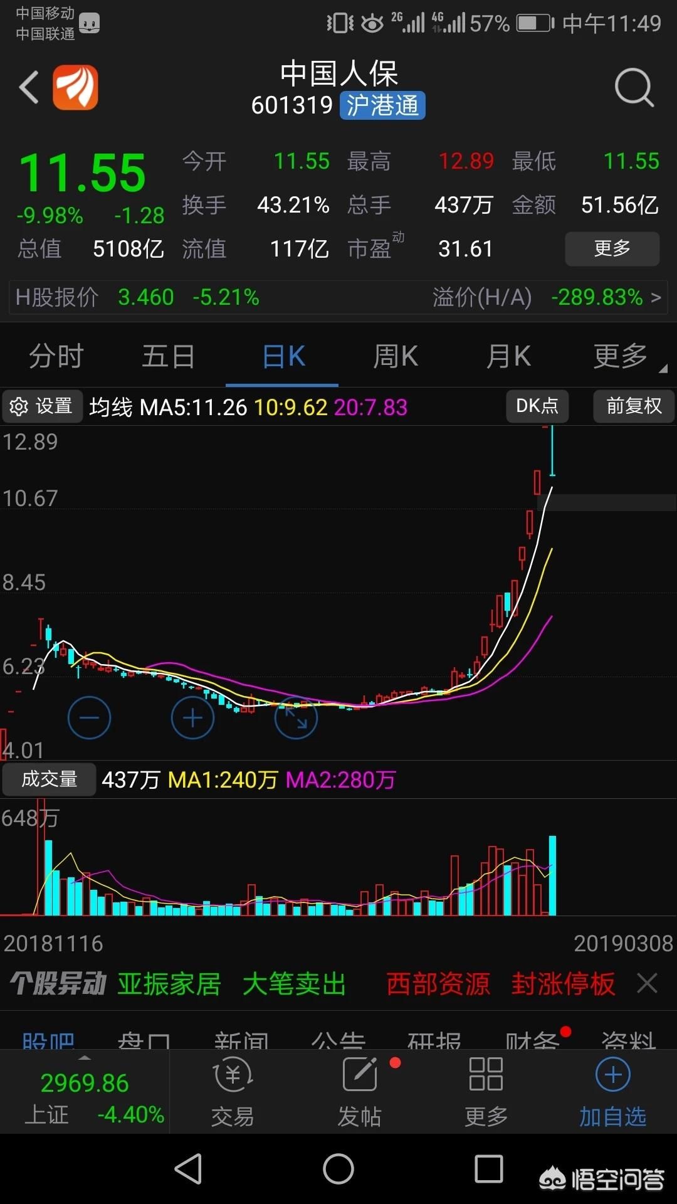The height and width of the screenshot is (1204, 677).
Task: Open the Eastmoney app logo
Action: pos(75,87)
